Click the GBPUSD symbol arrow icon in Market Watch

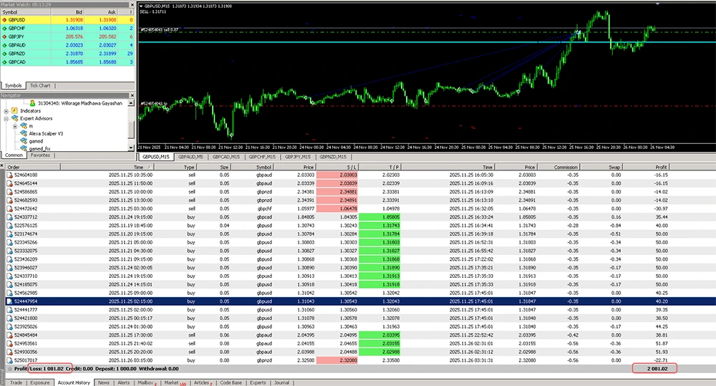point(6,20)
